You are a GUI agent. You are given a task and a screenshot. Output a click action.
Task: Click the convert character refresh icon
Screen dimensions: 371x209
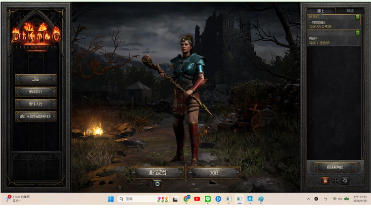click(345, 181)
